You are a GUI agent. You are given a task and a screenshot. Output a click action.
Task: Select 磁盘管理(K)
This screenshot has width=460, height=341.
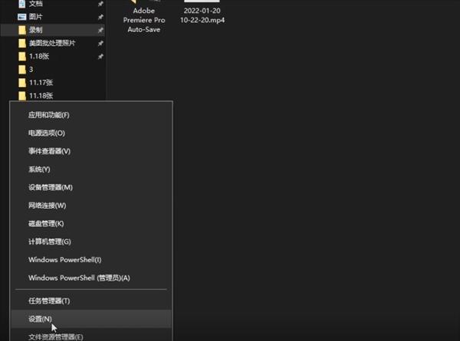tap(91, 224)
